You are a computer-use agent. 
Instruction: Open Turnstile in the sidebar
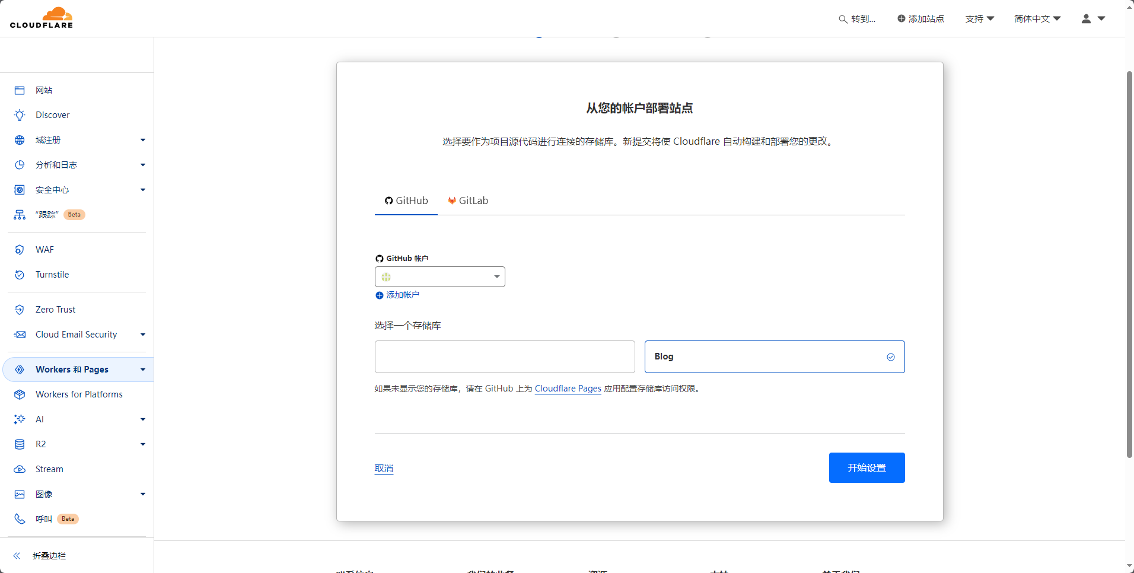pyautogui.click(x=52, y=275)
